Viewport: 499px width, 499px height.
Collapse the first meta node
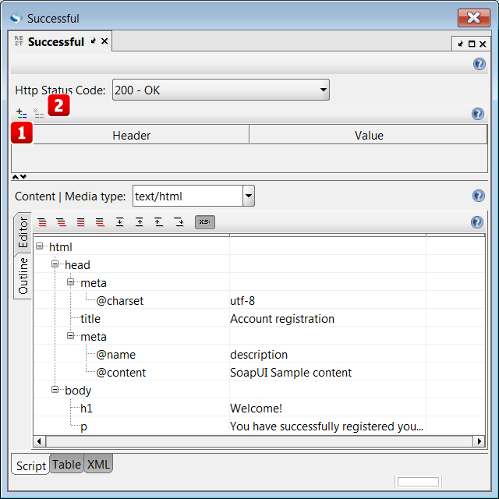click(71, 282)
